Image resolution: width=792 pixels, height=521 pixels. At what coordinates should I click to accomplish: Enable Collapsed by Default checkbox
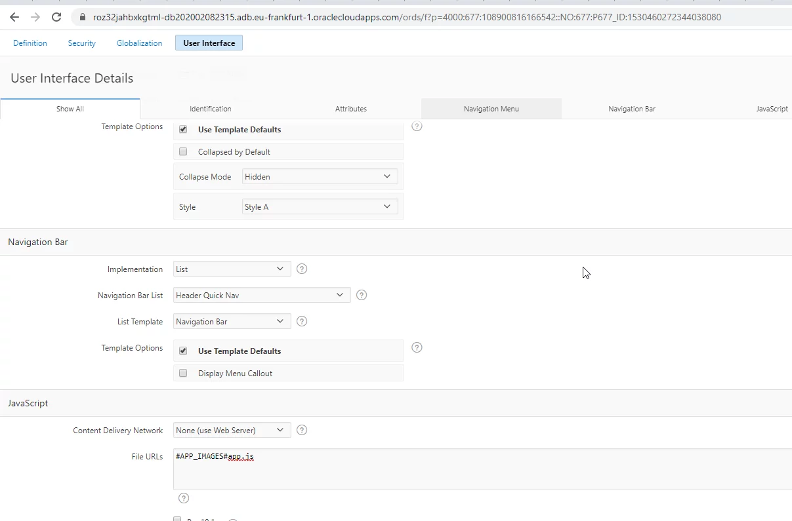(x=183, y=152)
